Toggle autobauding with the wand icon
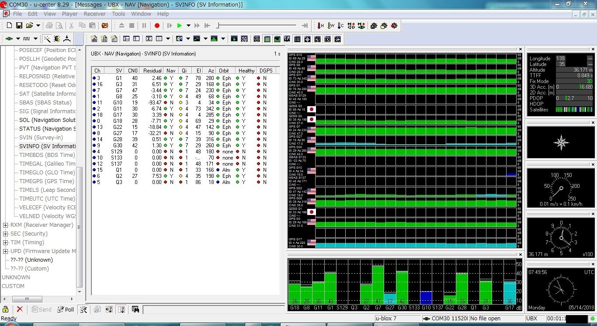 tap(47, 39)
